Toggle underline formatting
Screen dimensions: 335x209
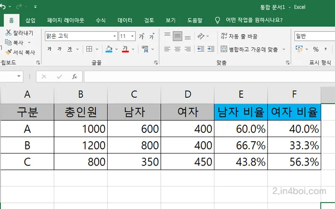tap(70, 49)
